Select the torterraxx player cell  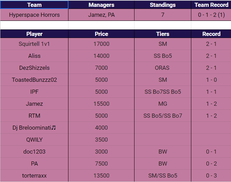click(x=34, y=175)
